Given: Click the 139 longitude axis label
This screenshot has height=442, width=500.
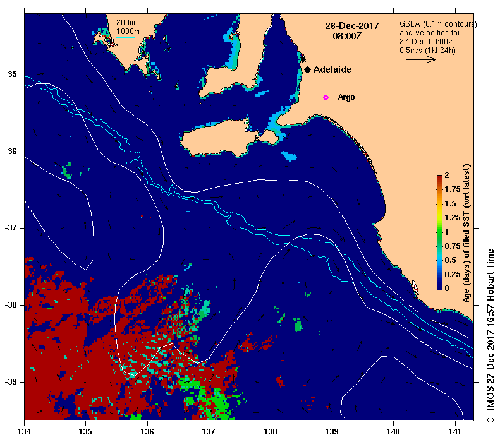Looking at the screenshot, I should pos(332,431).
